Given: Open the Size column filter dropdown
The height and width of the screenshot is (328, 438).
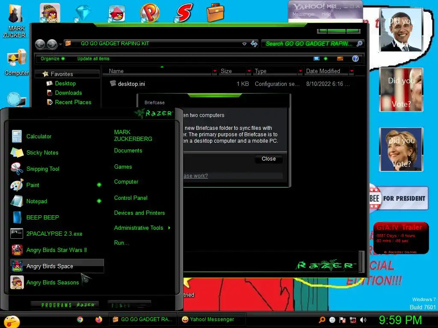Looking at the screenshot, I should [249, 71].
